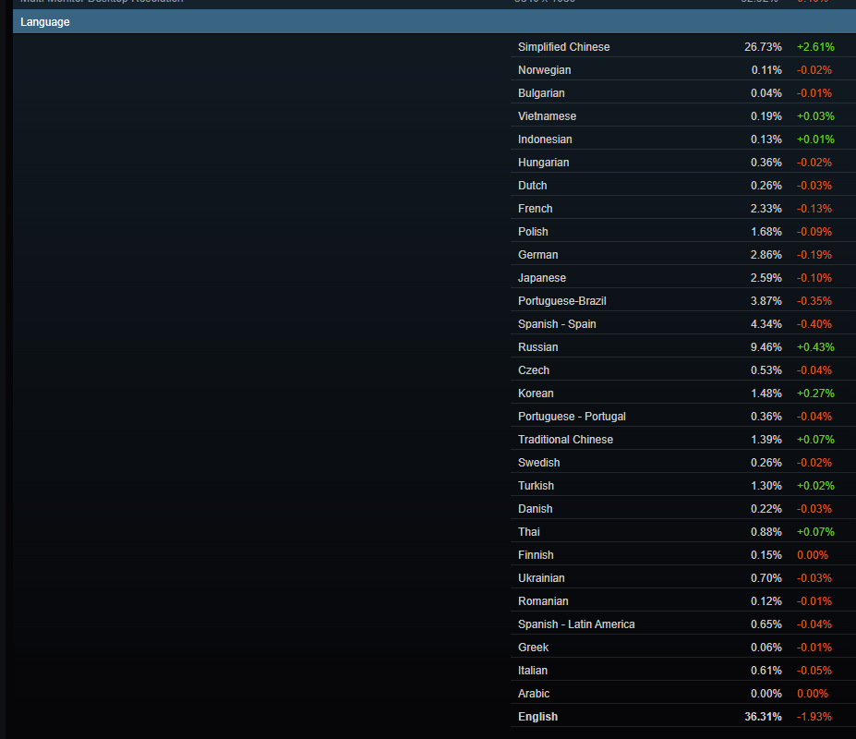The image size is (856, 739).
Task: Click the Polish language entry
Action: [x=533, y=232]
